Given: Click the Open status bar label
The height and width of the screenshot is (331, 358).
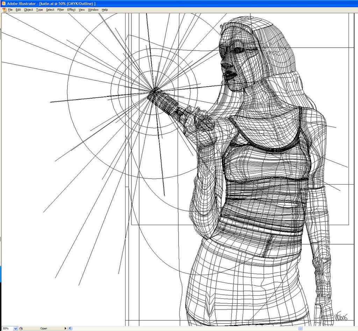Looking at the screenshot, I should [44, 329].
